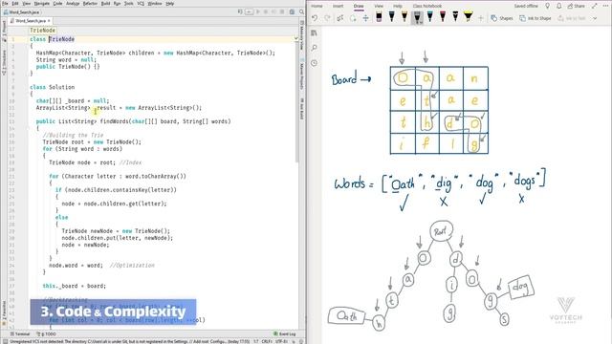
Task: Open IDE project structure icon
Action: tap(292, 12)
